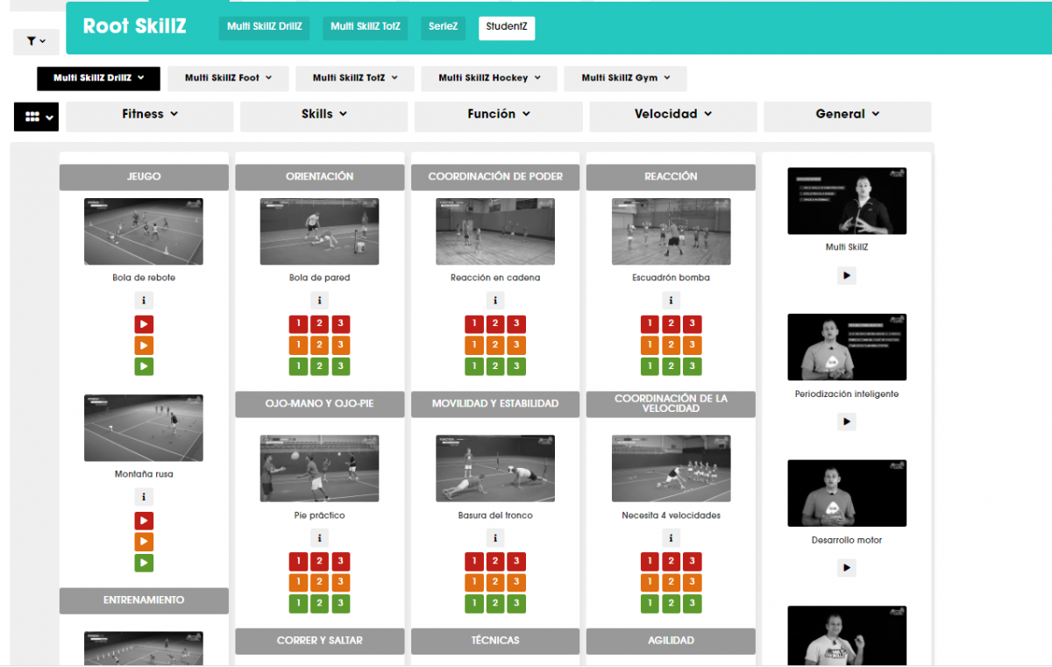Open the Multi SkillZ Gym dropdown
The image size is (1052, 667).
tap(625, 78)
